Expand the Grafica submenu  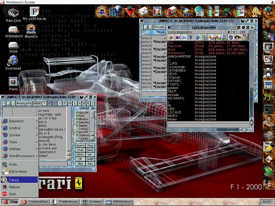(x=19, y=128)
